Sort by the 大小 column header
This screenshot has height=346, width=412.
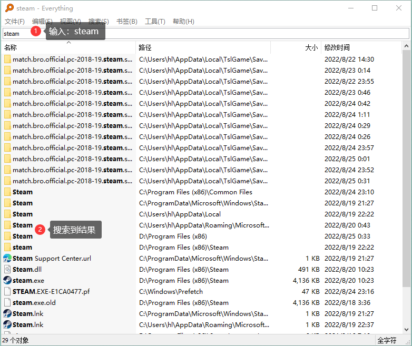coord(296,47)
